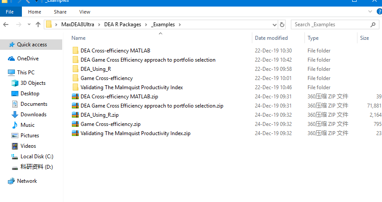Select Quick access in navigation pane
The width and height of the screenshot is (382, 202).
31,45
